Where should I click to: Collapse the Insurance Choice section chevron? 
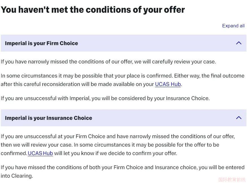point(239,118)
